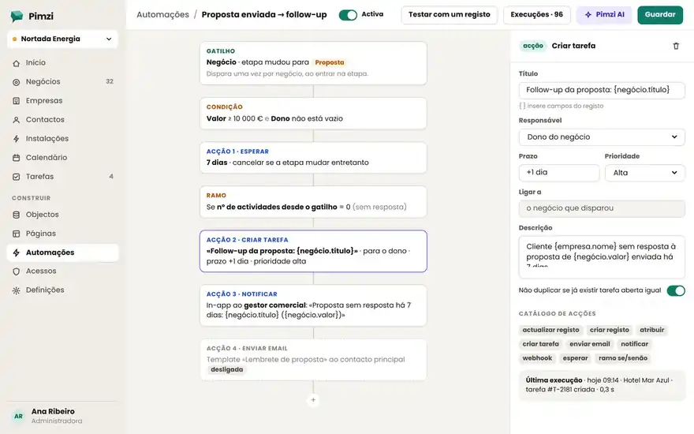Click the acção type tag

[x=533, y=46]
